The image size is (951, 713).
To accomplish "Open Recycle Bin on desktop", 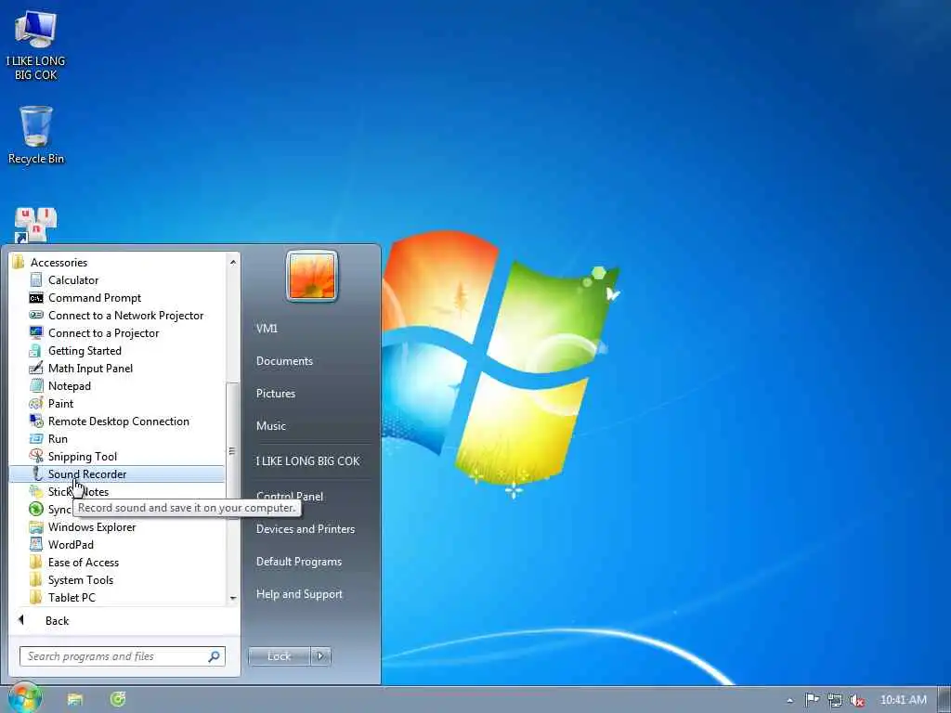I will coord(36,135).
